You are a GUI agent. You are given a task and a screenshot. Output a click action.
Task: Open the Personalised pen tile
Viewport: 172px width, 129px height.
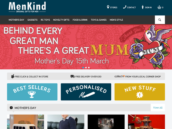86,92
